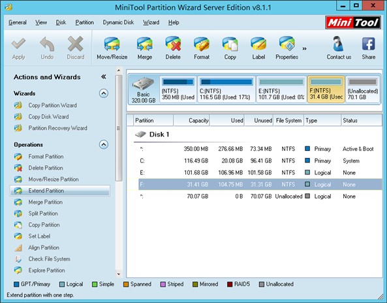Choose Align Partition in Operations
The image size is (387, 303).
coord(44,247)
